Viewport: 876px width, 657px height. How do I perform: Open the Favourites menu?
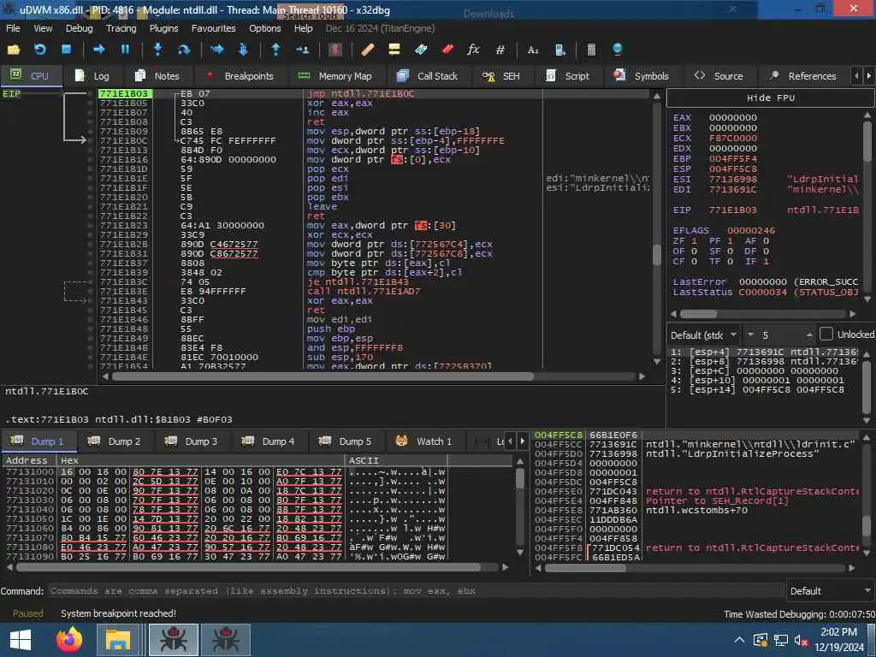213,28
